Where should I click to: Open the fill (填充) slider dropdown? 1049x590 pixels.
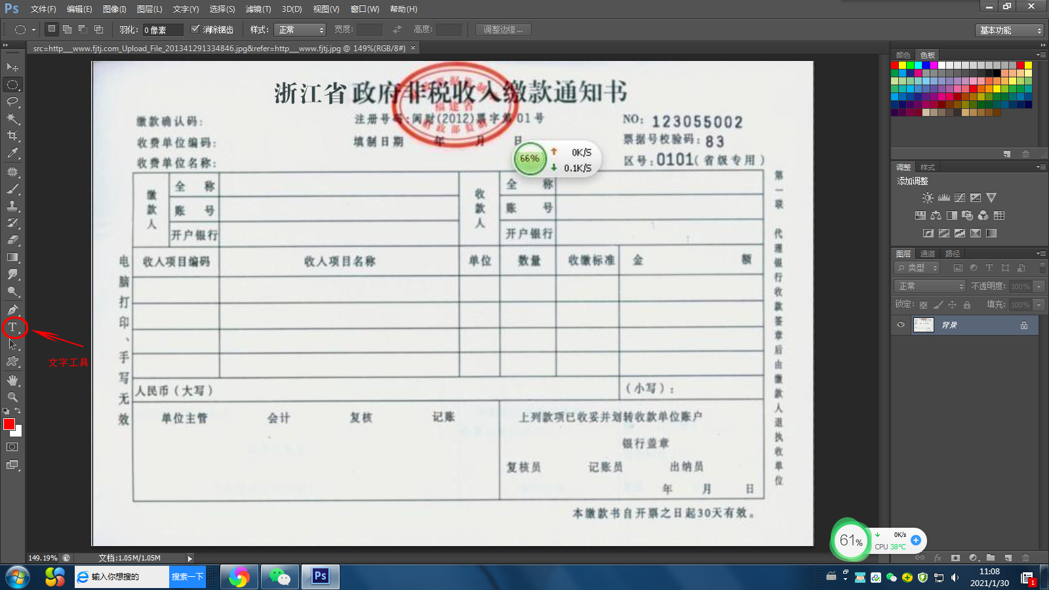[x=1039, y=305]
